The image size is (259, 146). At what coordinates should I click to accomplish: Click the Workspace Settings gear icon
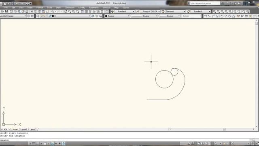tap(28, 16)
